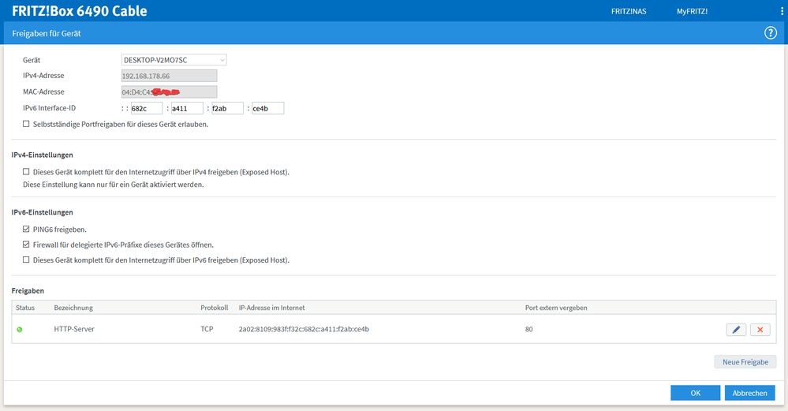Click the IPv4-Einstellungen section heading
The width and height of the screenshot is (788, 411).
pos(43,155)
